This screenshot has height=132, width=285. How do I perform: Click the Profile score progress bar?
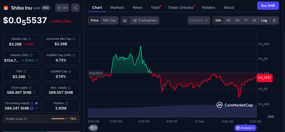(x=60, y=119)
